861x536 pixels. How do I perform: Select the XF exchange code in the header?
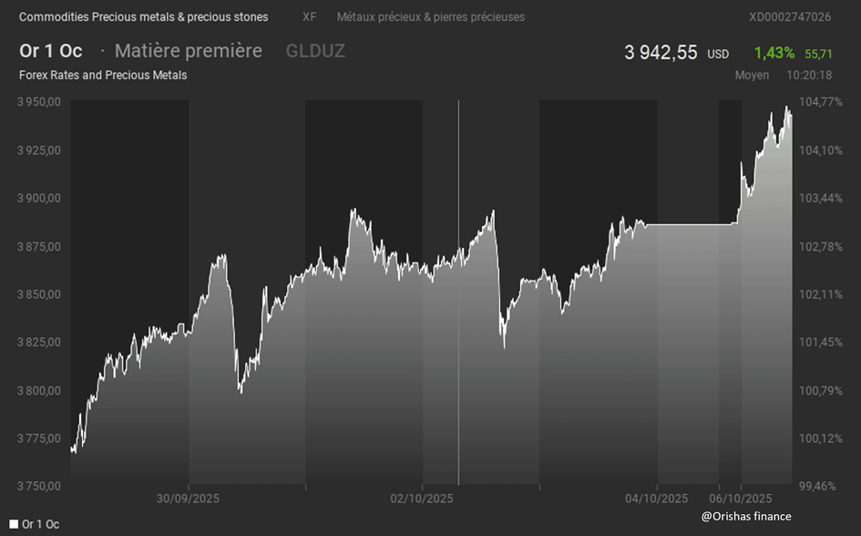coord(310,17)
